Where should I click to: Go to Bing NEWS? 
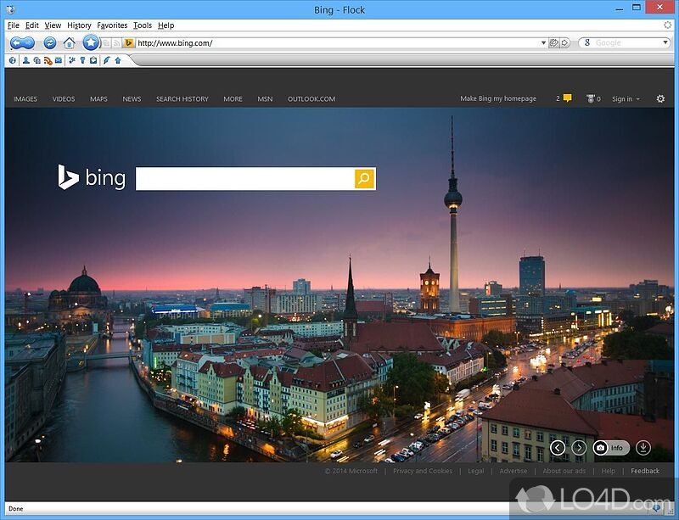click(132, 99)
